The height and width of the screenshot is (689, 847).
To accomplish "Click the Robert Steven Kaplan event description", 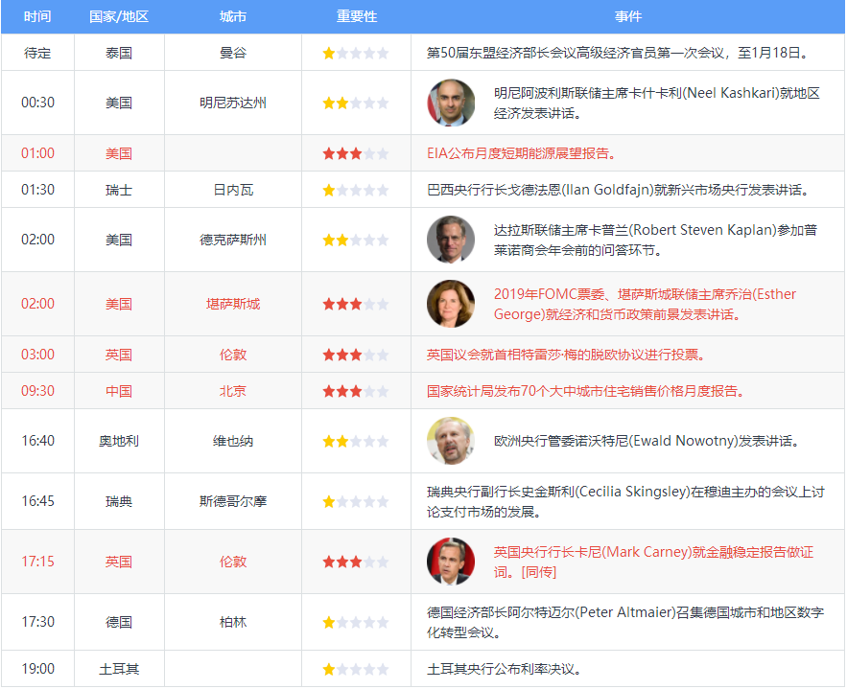I will (x=655, y=240).
